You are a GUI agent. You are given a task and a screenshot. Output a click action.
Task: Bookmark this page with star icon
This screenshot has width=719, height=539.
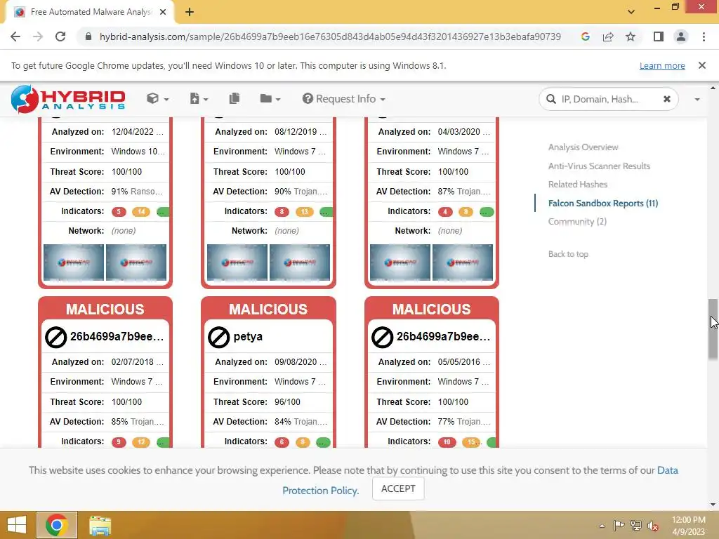(x=631, y=36)
